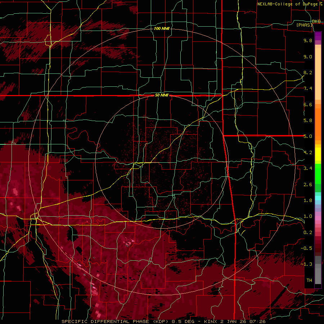Click the 9.8 value on the color scale
324x324 pixels.
pos(308,40)
